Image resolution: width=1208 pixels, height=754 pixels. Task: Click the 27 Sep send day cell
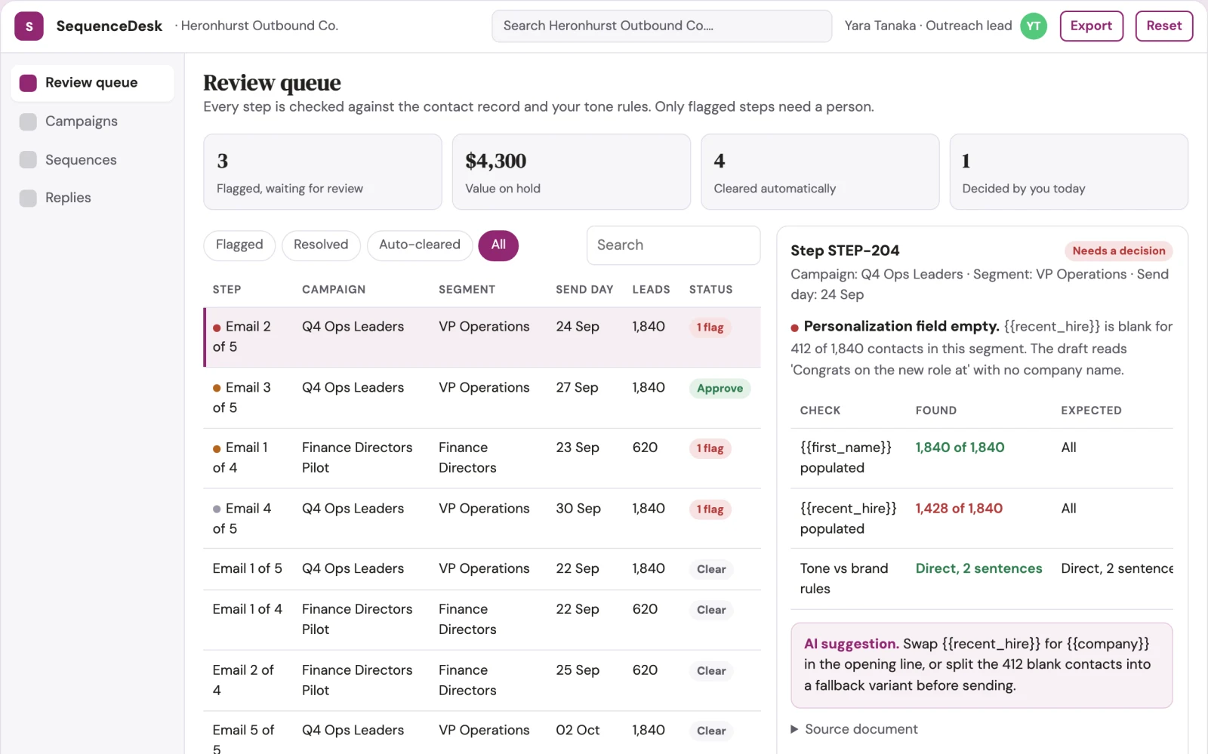pyautogui.click(x=577, y=387)
